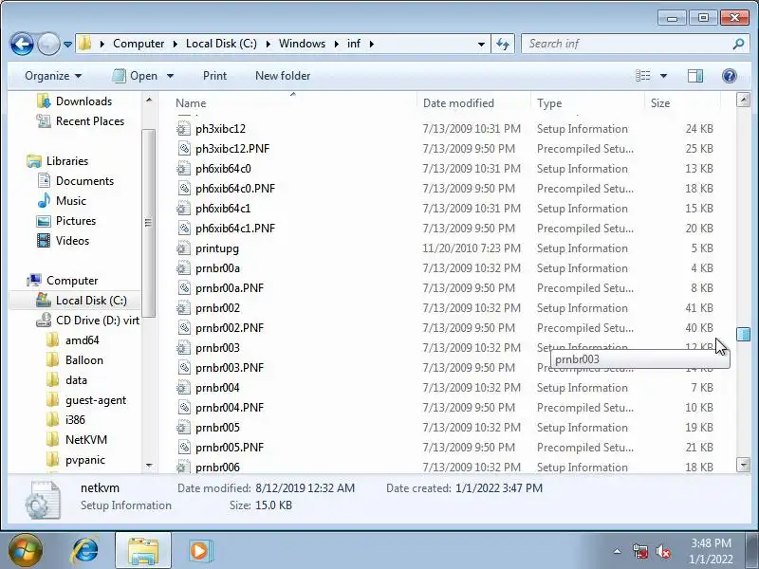This screenshot has width=759, height=569.
Task: Click the prnbr002 file icon
Action: pos(183,307)
